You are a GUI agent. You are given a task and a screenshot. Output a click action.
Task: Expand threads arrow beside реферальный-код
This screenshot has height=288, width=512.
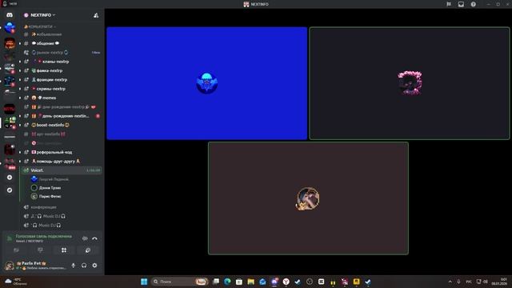click(20, 152)
